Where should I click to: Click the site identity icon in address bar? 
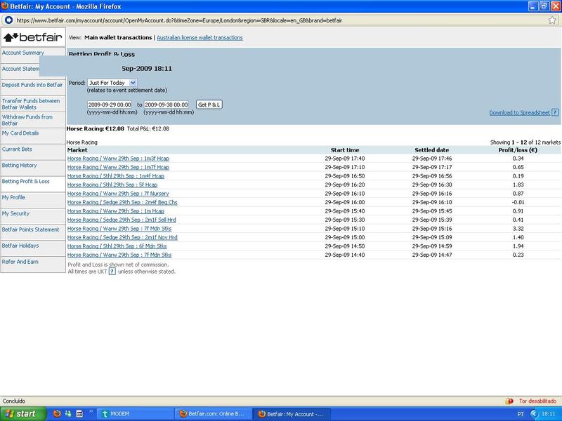pyautogui.click(x=8, y=20)
